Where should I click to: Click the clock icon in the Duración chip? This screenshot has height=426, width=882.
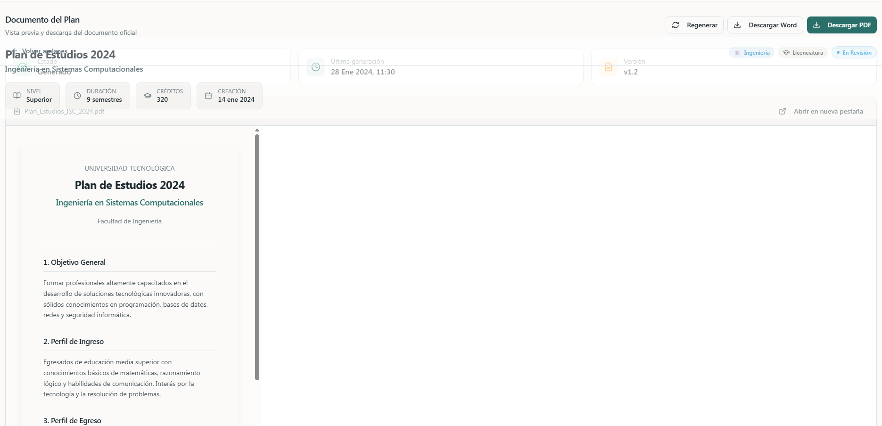77,96
